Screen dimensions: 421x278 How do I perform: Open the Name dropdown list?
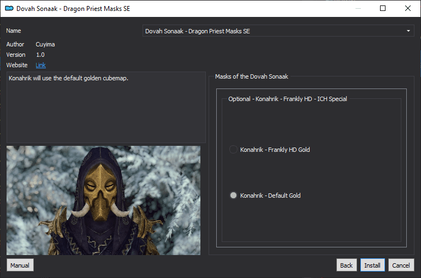(x=278, y=31)
